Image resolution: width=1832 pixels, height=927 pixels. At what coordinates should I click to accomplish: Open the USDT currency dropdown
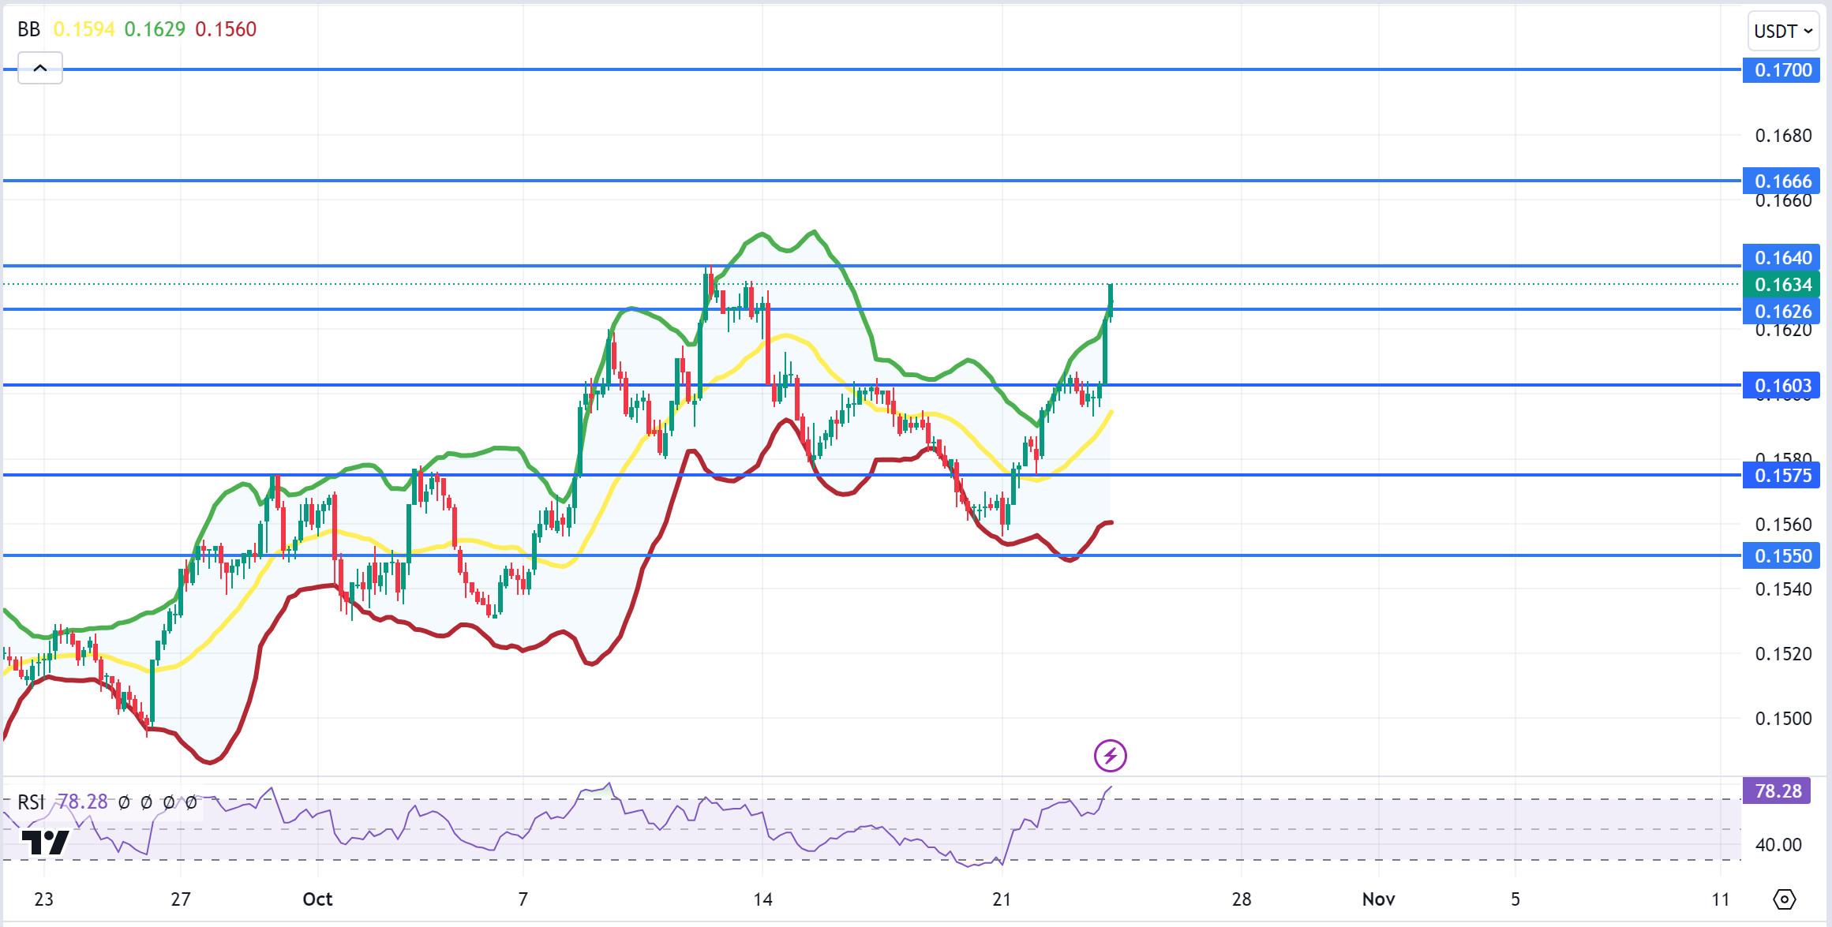click(x=1783, y=31)
